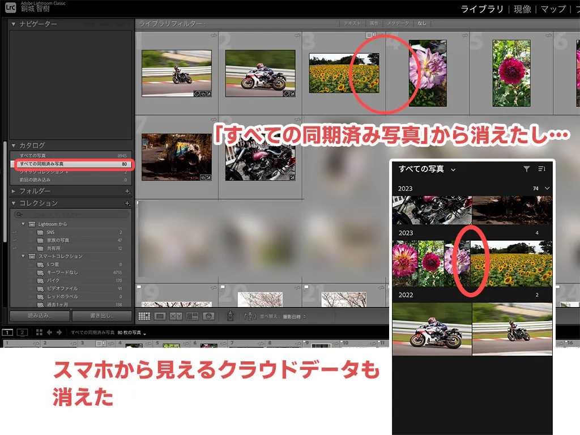
Task: Switch to Grid view in toolbar
Action: click(x=144, y=317)
